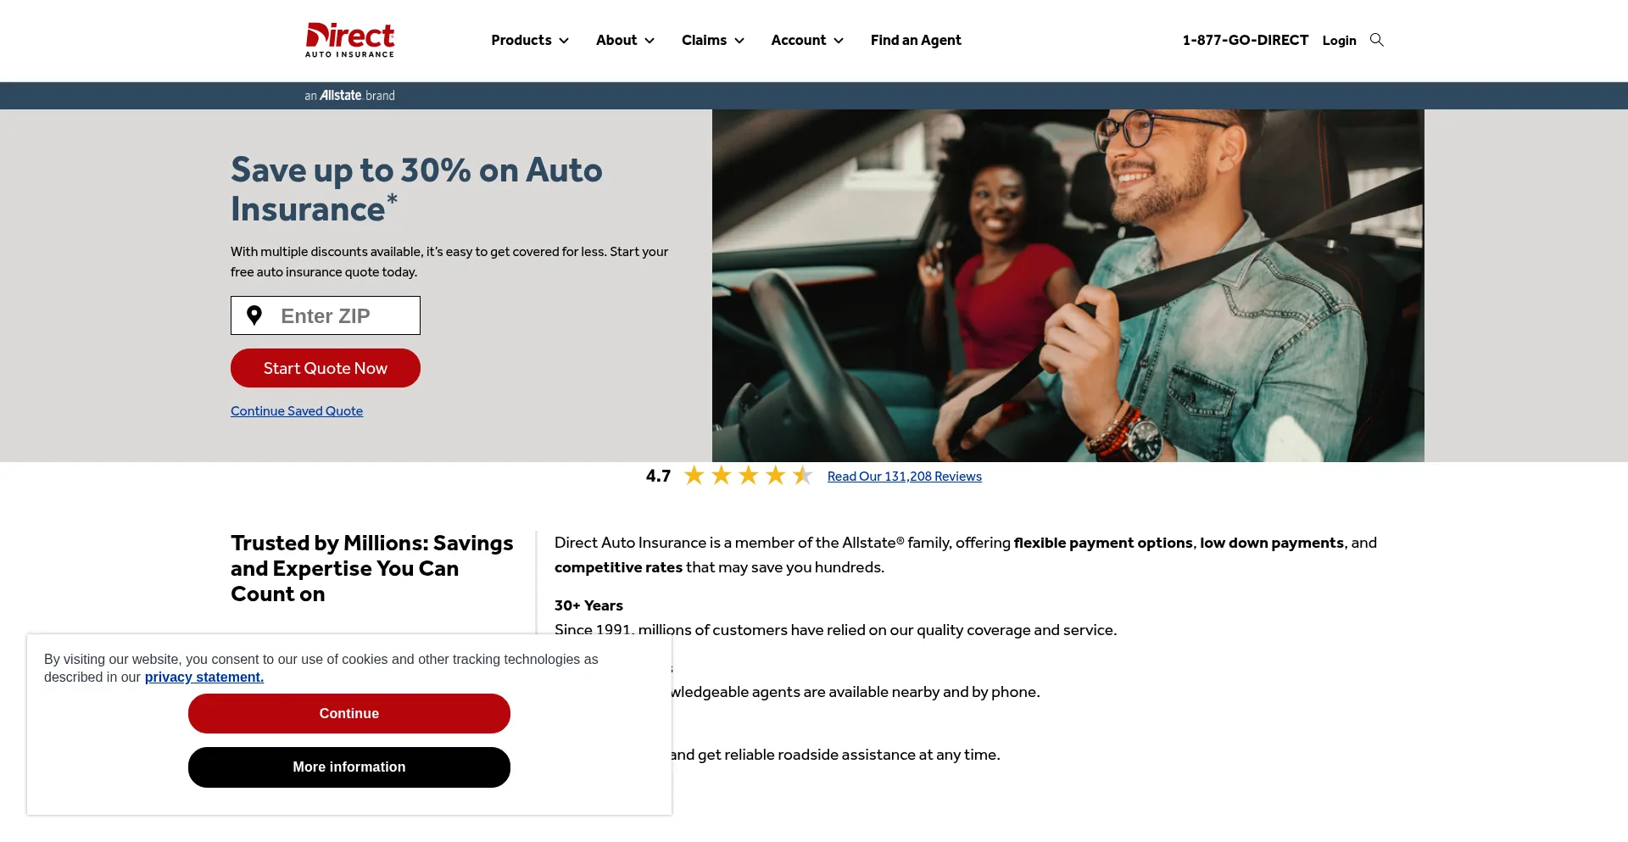Focus the Enter ZIP input field
The width and height of the screenshot is (1628, 842).
[x=326, y=315]
